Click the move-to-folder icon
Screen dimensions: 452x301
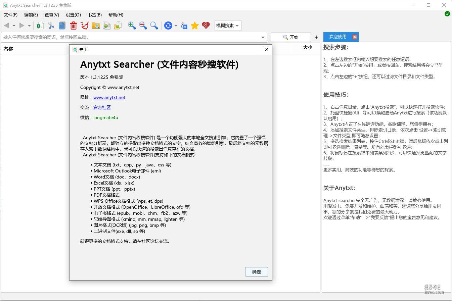[x=118, y=26]
